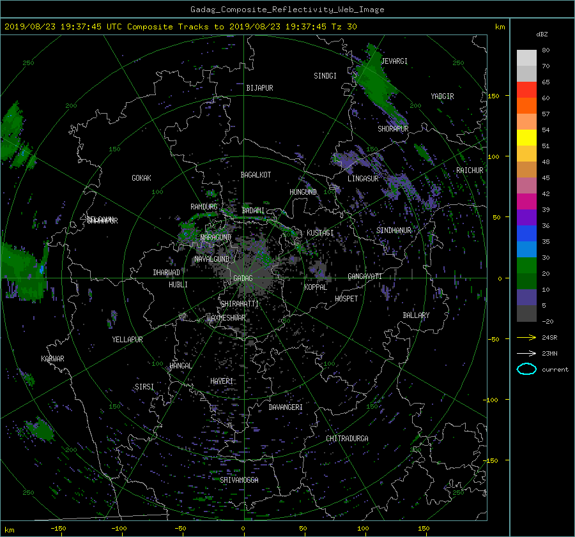Select the red 65 dBZ color swatch

click(x=526, y=89)
